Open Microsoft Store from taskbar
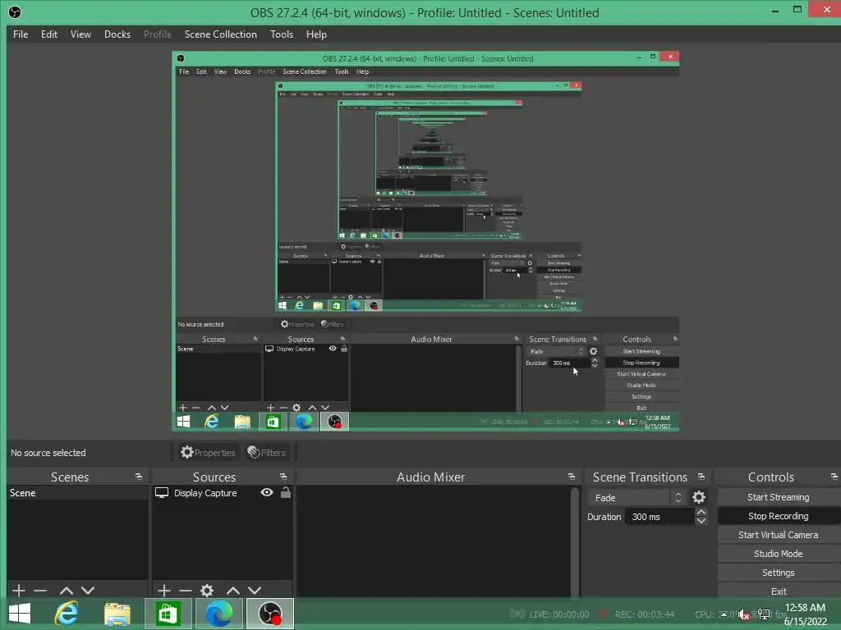 (x=168, y=614)
